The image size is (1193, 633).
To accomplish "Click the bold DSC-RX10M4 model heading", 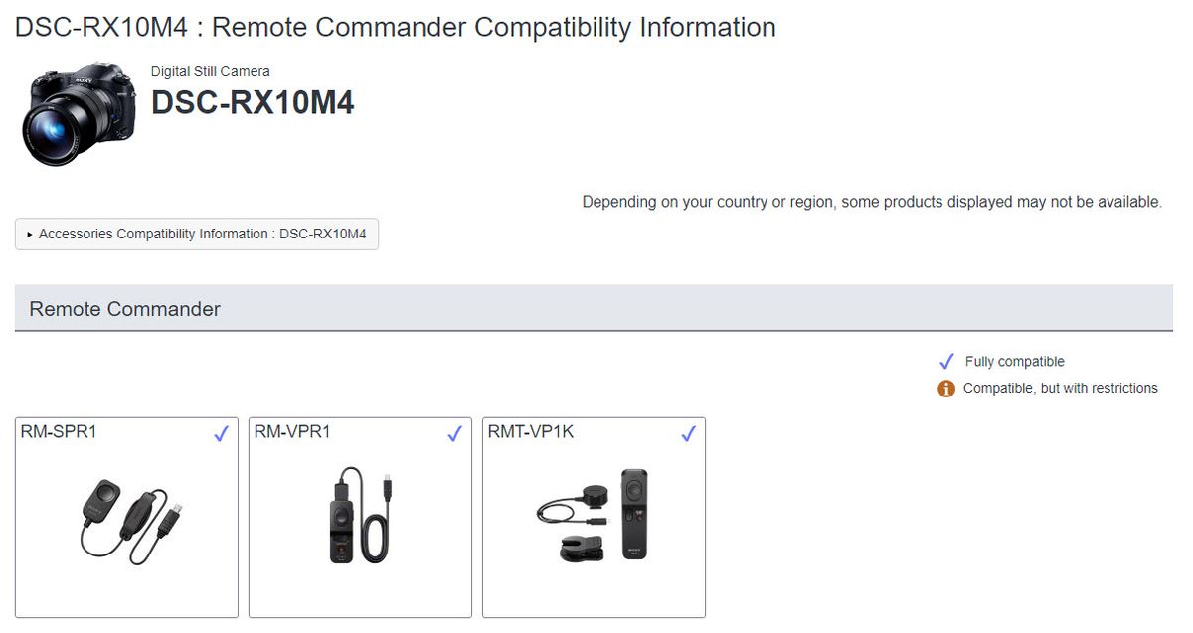I will pos(253,102).
